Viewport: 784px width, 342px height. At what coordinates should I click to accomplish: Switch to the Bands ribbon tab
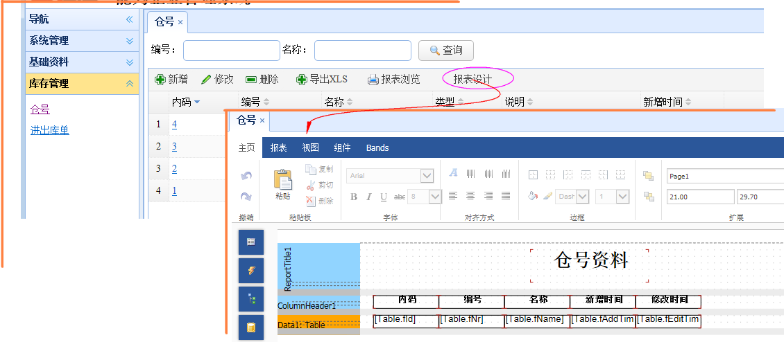377,147
